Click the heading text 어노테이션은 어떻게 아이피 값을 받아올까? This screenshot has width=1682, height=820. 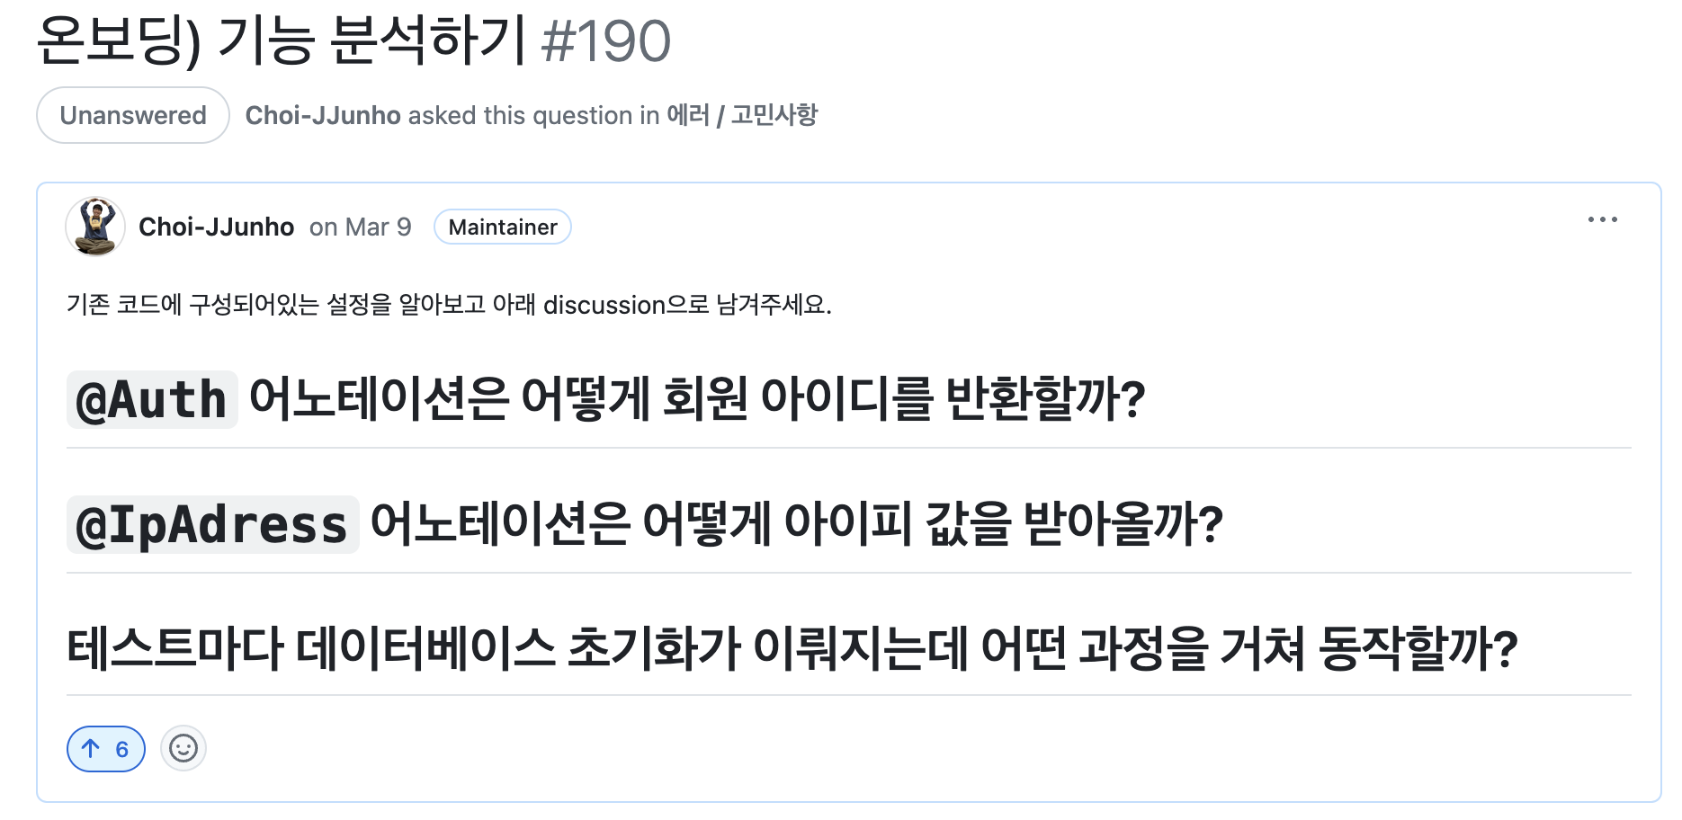pos(796,525)
